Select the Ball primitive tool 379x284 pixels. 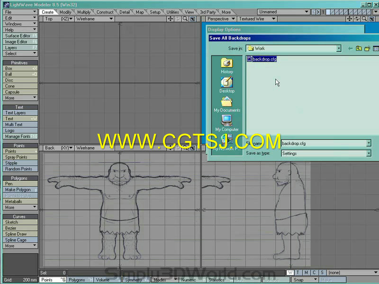pos(20,74)
